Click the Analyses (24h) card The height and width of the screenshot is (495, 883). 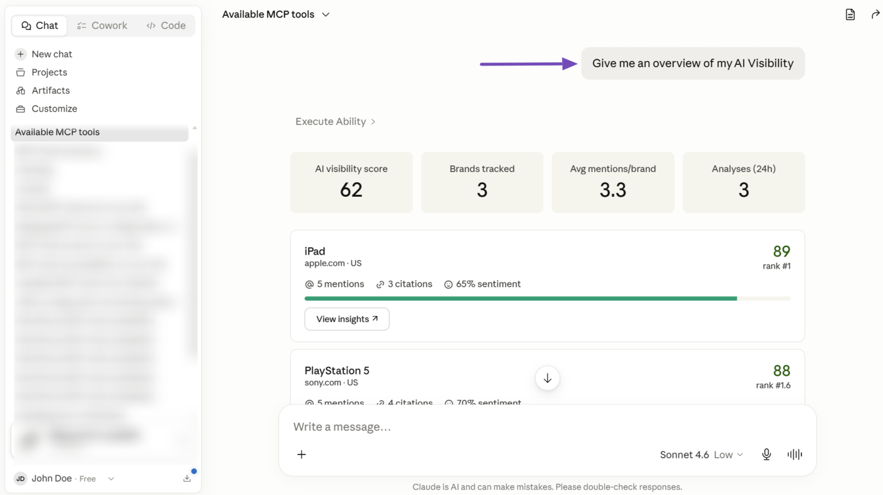tap(744, 182)
